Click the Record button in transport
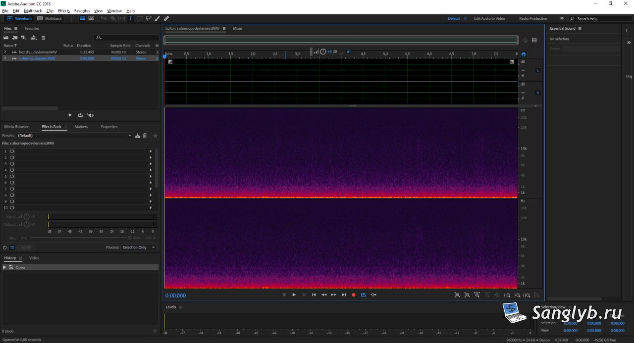The width and height of the screenshot is (634, 343). [354, 295]
